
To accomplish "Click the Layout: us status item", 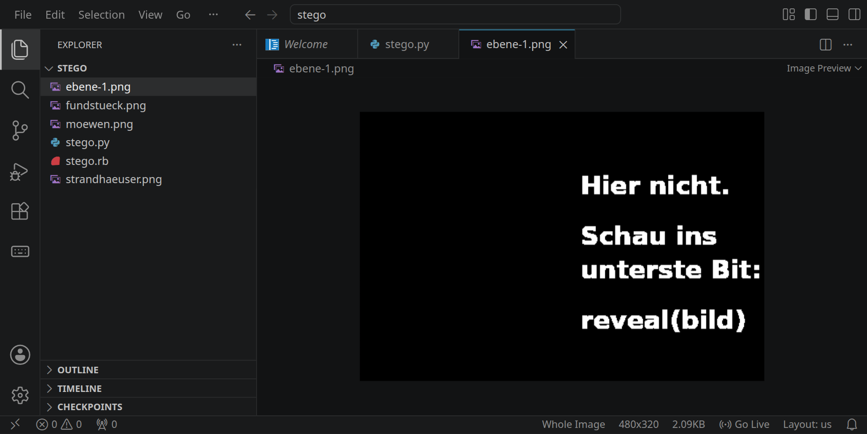I will (808, 424).
